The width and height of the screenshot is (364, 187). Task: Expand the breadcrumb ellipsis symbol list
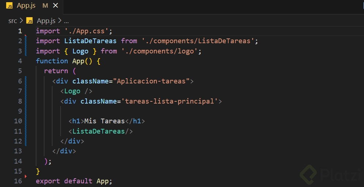[66, 21]
